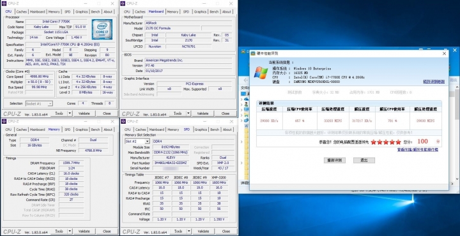Open the Socket #1 selection dropdown
460x236 pixels.
50,104
